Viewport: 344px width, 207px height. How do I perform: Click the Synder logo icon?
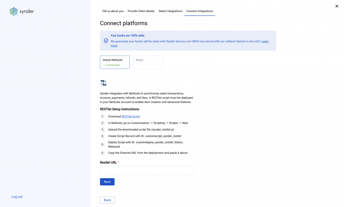click(13, 11)
